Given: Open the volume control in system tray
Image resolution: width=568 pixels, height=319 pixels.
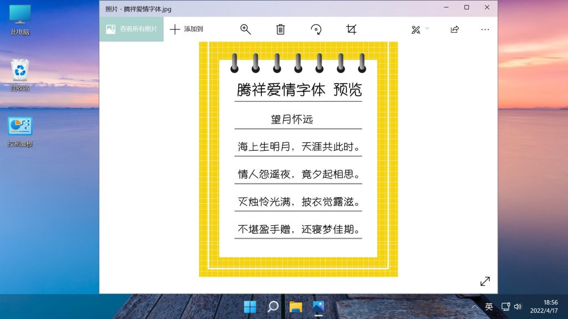Looking at the screenshot, I should (518, 307).
